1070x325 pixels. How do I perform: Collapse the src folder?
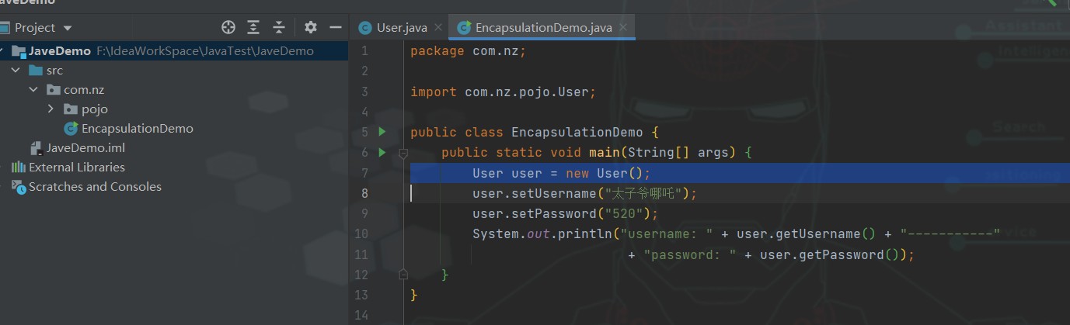(x=16, y=71)
